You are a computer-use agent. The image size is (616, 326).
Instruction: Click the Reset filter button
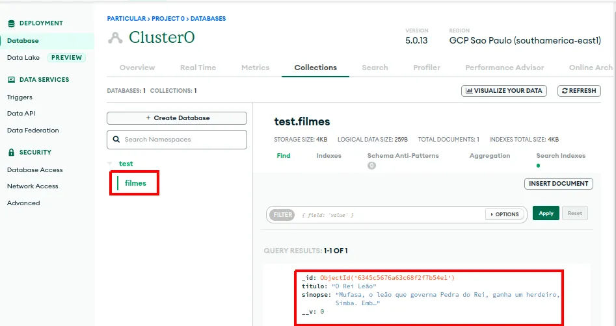[575, 214]
